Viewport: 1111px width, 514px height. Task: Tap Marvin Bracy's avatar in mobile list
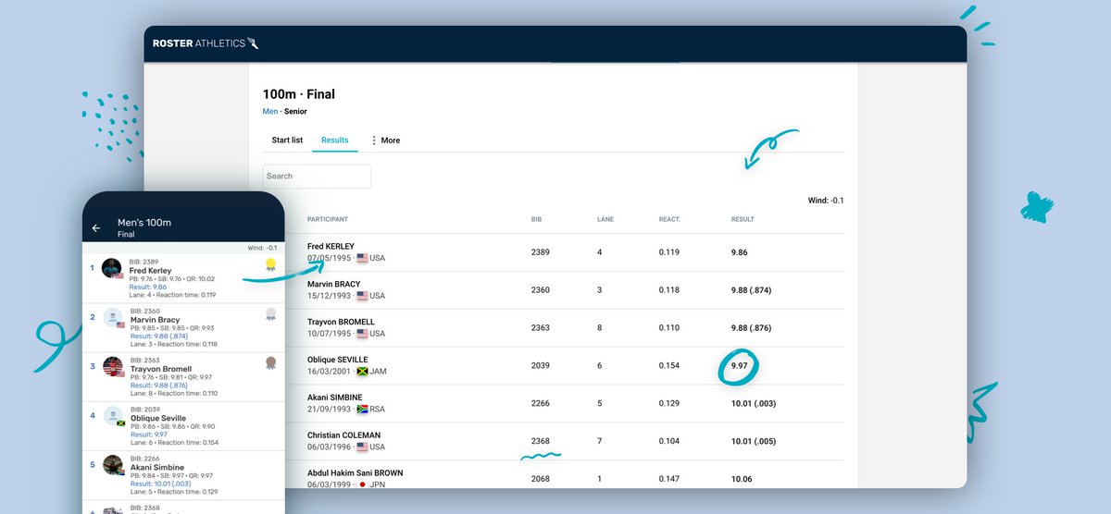pyautogui.click(x=112, y=318)
